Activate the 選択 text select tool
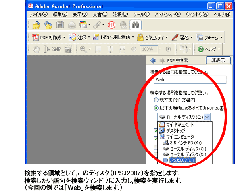The width and height of the screenshot is (238, 192). [x=52, y=49]
